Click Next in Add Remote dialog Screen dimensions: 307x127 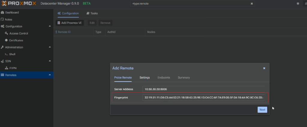262,110
